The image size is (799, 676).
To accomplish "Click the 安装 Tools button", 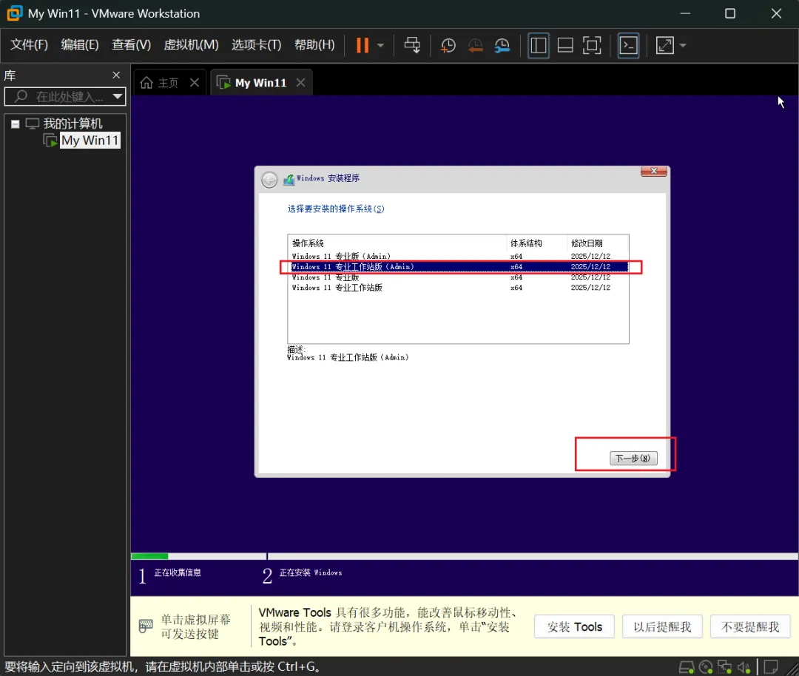I will pyautogui.click(x=574, y=626).
